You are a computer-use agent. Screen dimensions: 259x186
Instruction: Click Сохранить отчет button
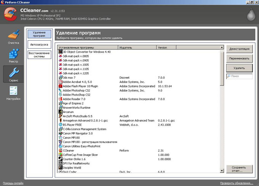click(239, 169)
